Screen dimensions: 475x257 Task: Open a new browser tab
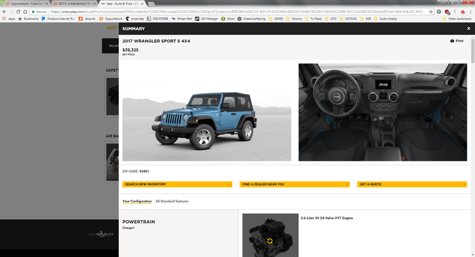[x=151, y=4]
